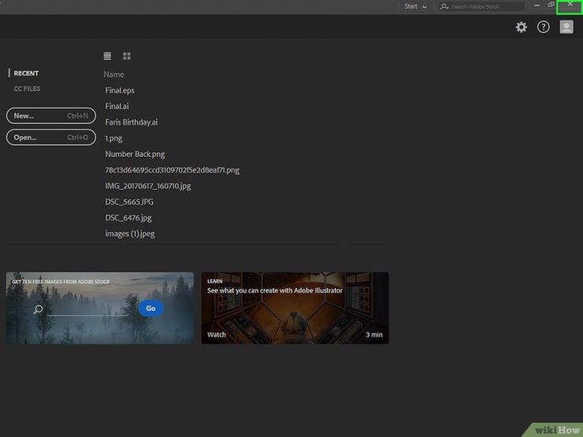Switch to list view layout
Screen dimensions: 583x437
click(x=107, y=56)
